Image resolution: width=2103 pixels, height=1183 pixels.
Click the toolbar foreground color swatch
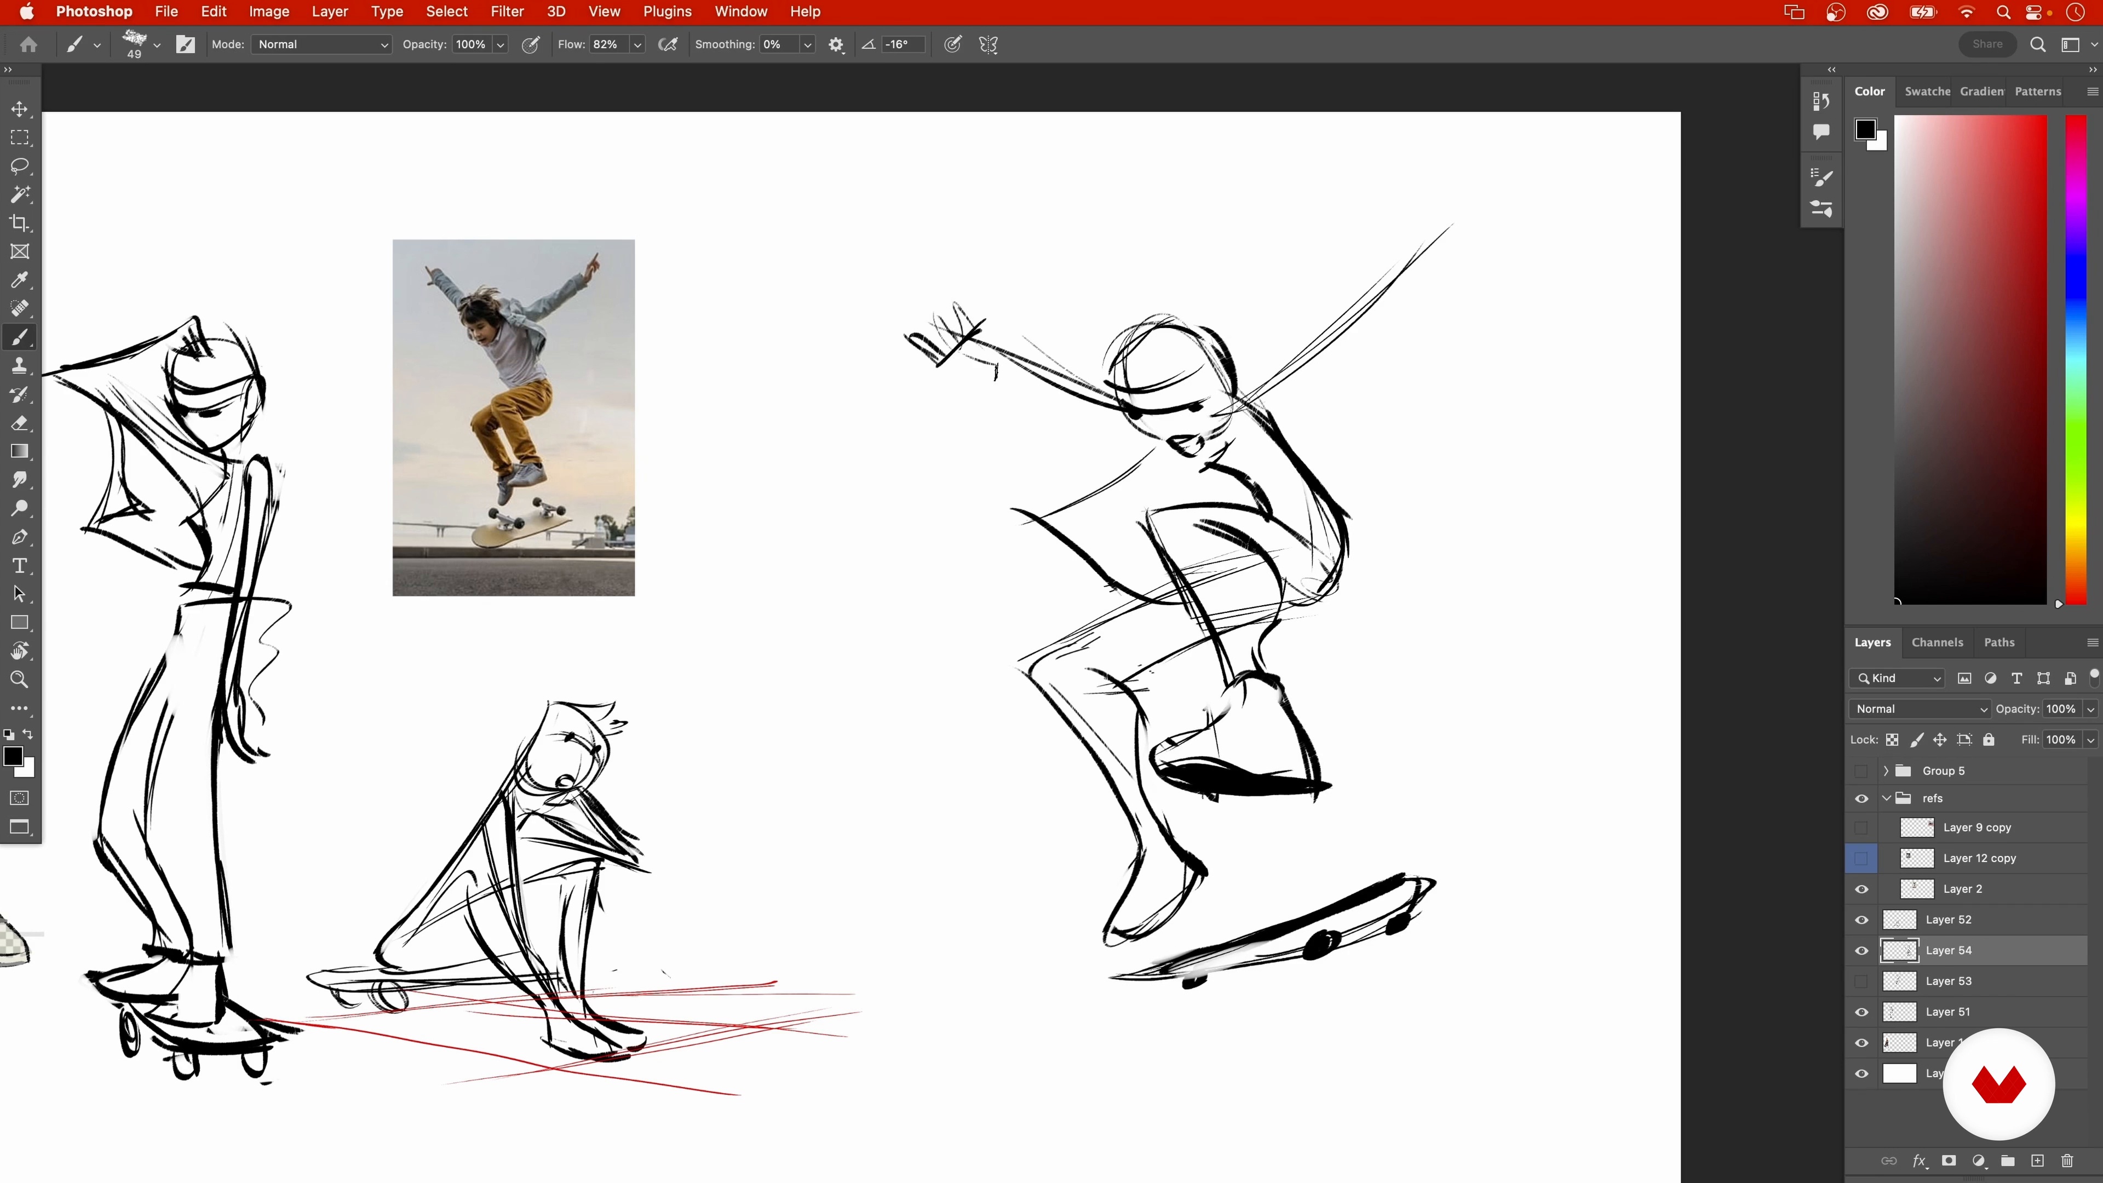pyautogui.click(x=13, y=757)
